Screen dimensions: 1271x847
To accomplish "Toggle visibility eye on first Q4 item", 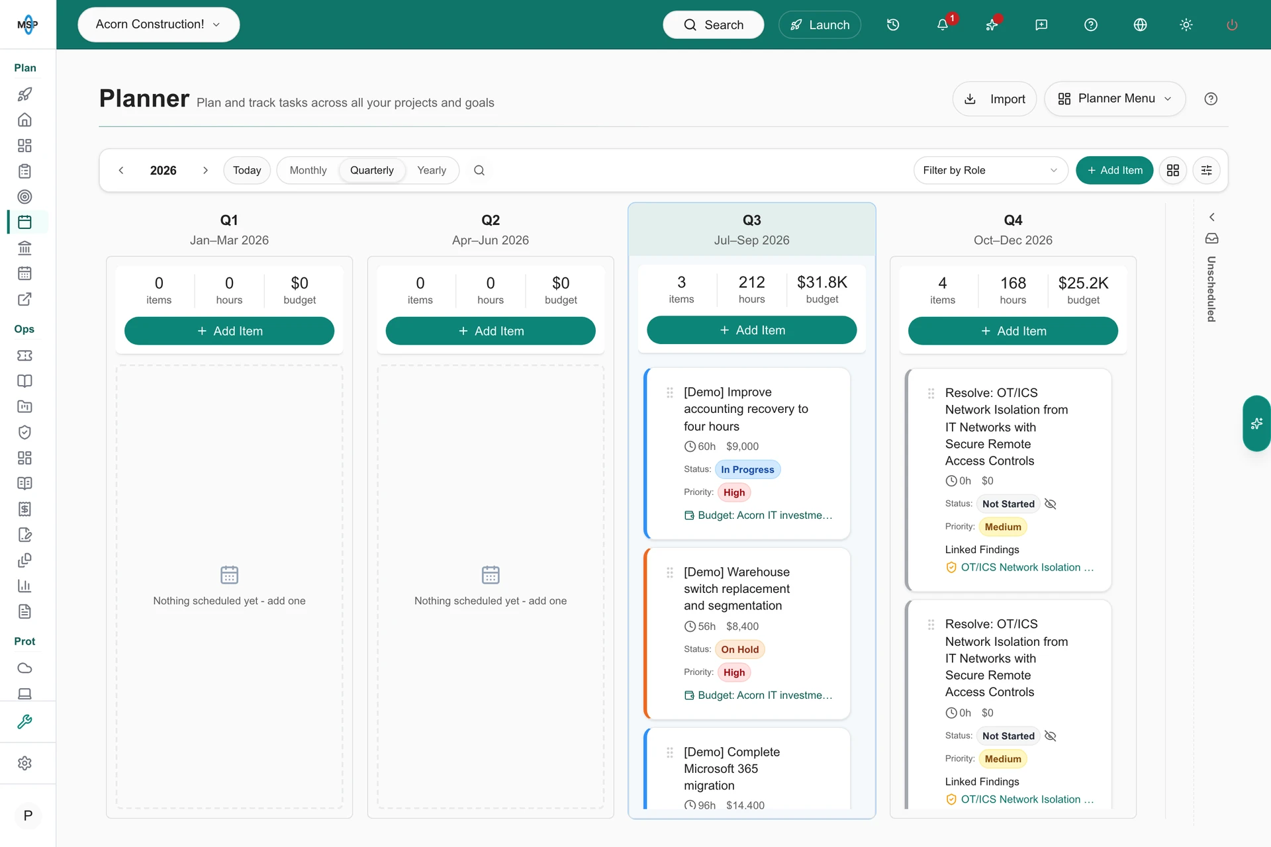I will click(x=1050, y=504).
